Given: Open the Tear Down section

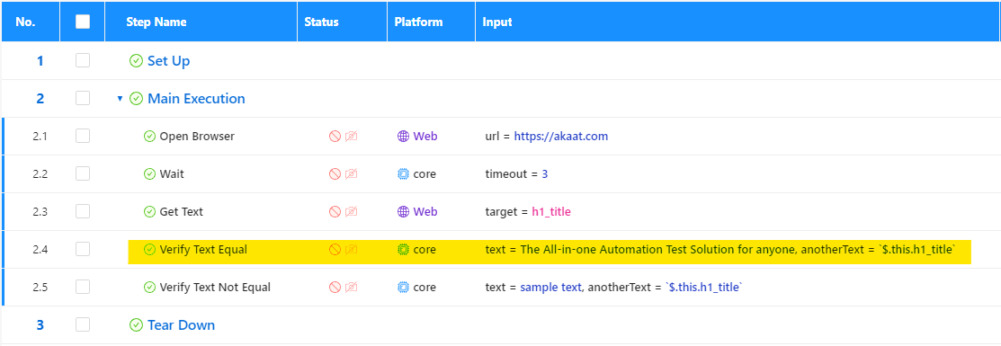Looking at the screenshot, I should coord(182,325).
